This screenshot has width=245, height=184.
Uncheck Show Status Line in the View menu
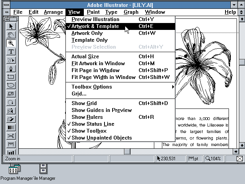point(93,124)
